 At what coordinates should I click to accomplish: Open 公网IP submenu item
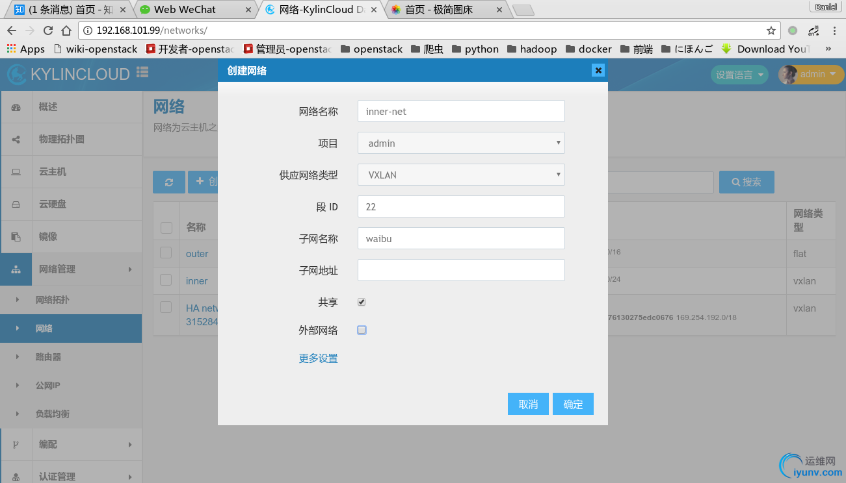point(71,386)
